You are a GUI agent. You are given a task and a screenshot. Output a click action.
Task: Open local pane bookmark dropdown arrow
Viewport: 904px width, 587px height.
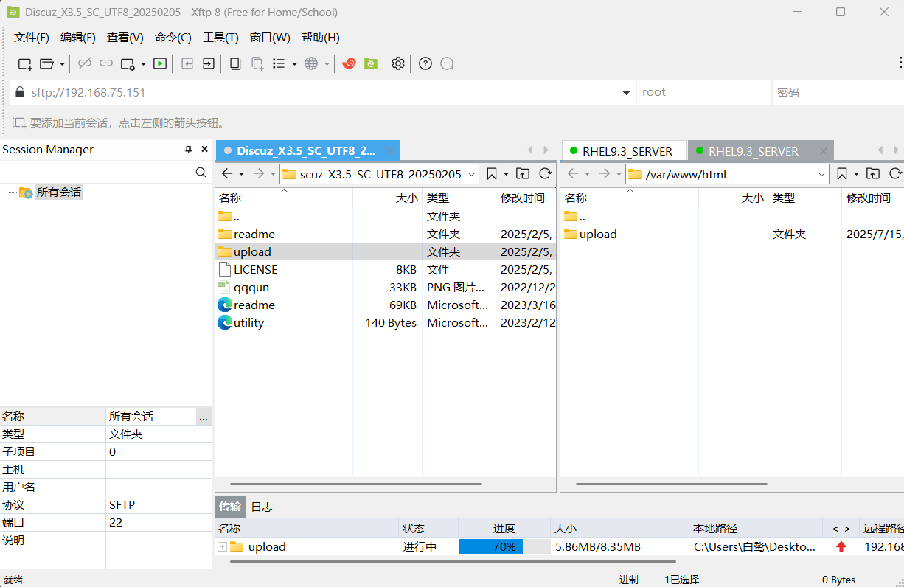coord(507,174)
